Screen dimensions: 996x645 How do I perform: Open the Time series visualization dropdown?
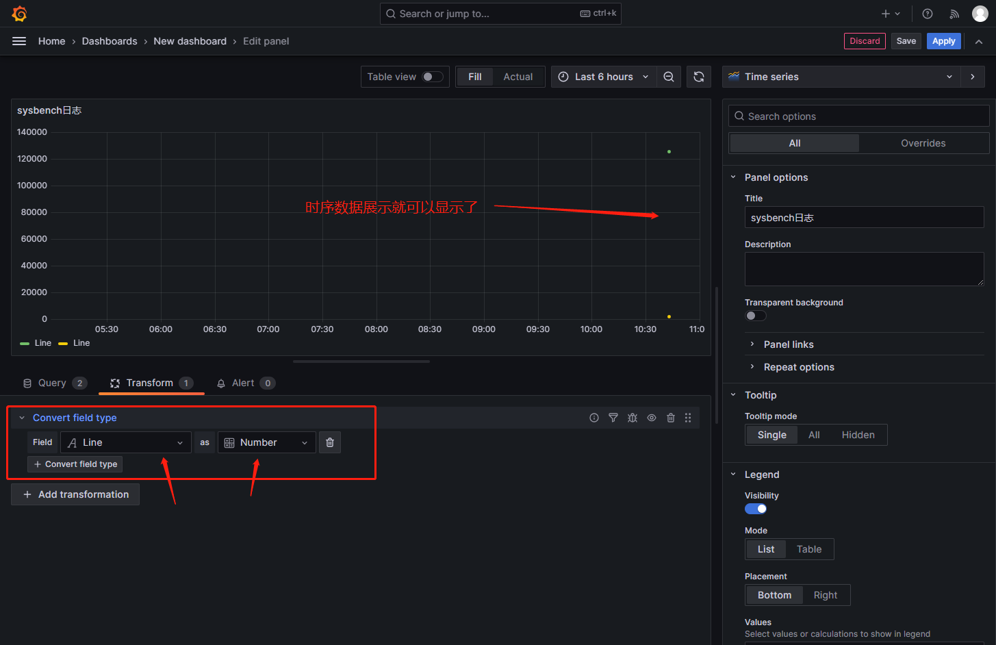click(x=841, y=77)
